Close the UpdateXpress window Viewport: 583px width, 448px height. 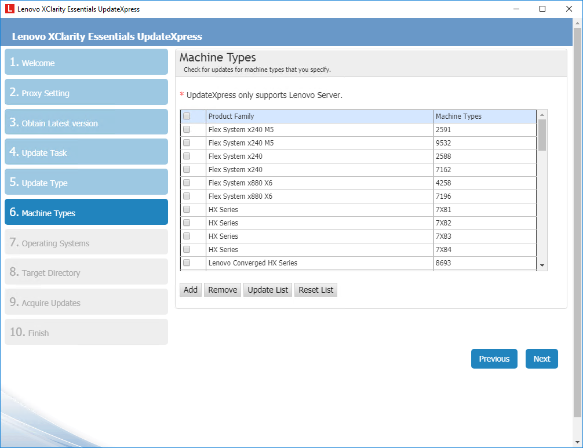[569, 9]
